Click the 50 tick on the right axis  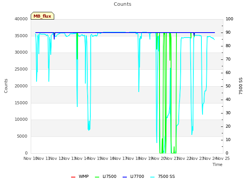click(x=228, y=86)
